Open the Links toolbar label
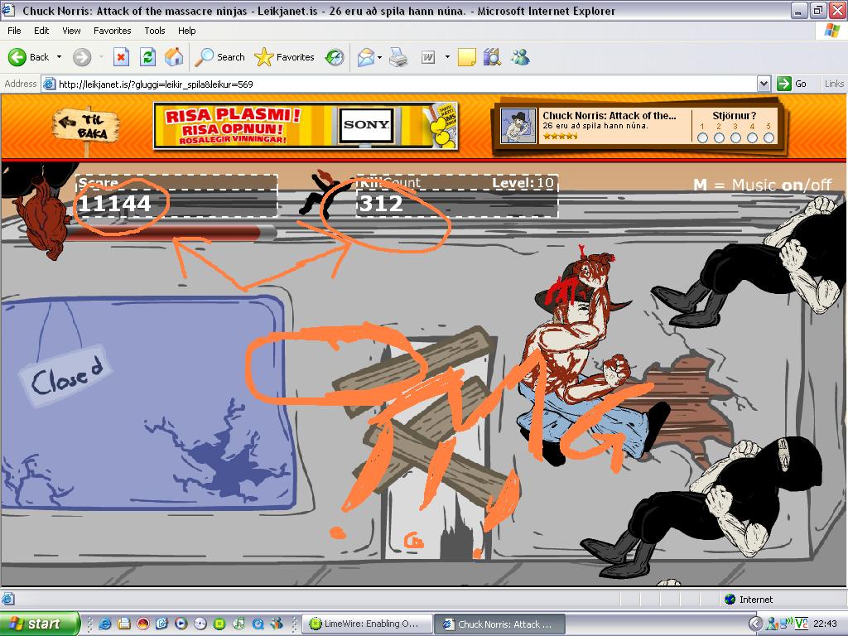848x636 pixels. tap(833, 84)
